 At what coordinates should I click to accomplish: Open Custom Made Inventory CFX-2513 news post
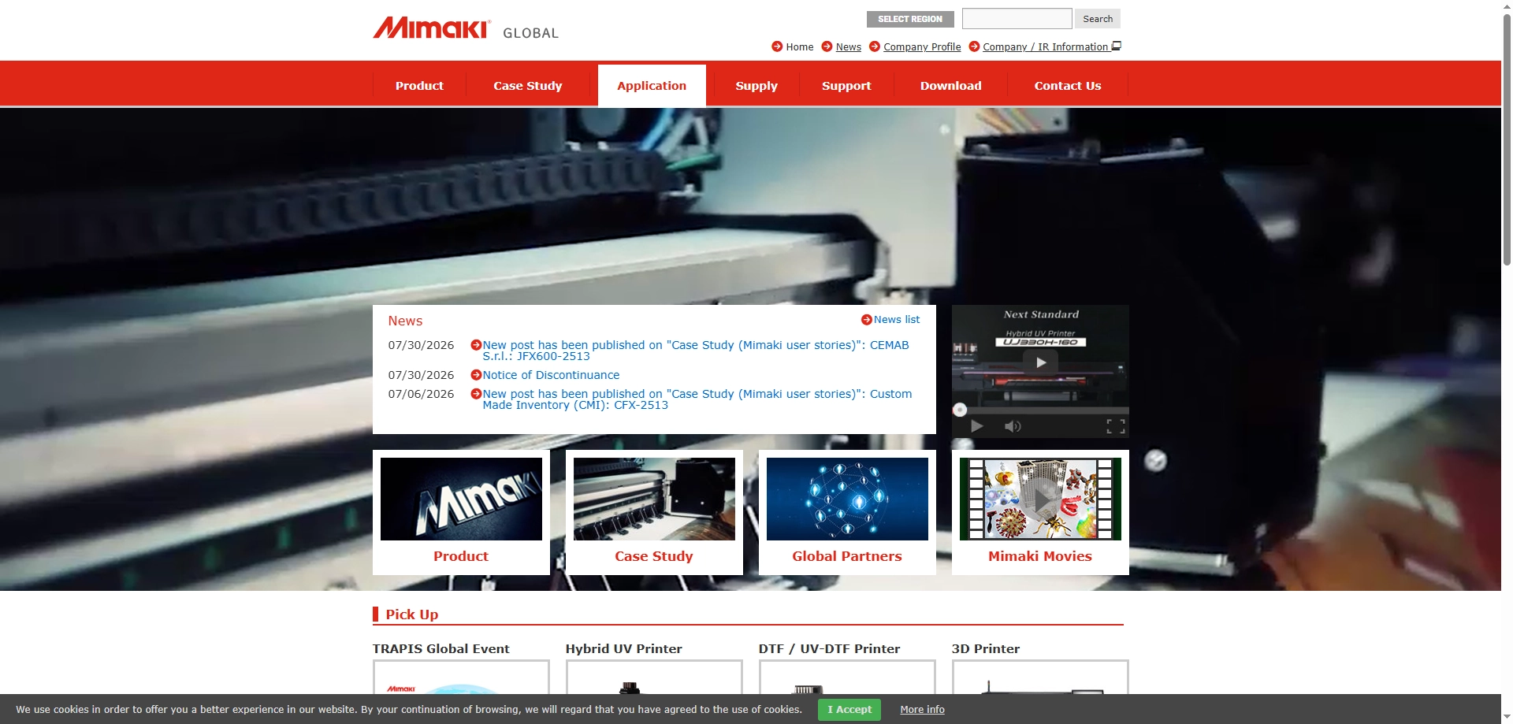point(697,399)
